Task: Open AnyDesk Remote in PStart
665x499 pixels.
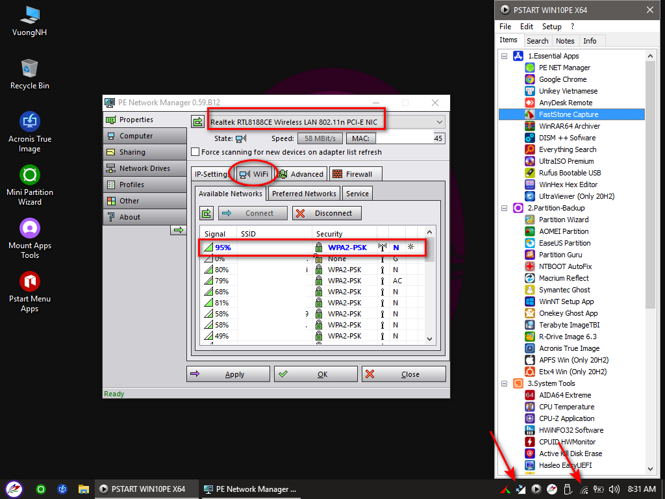Action: pos(565,103)
